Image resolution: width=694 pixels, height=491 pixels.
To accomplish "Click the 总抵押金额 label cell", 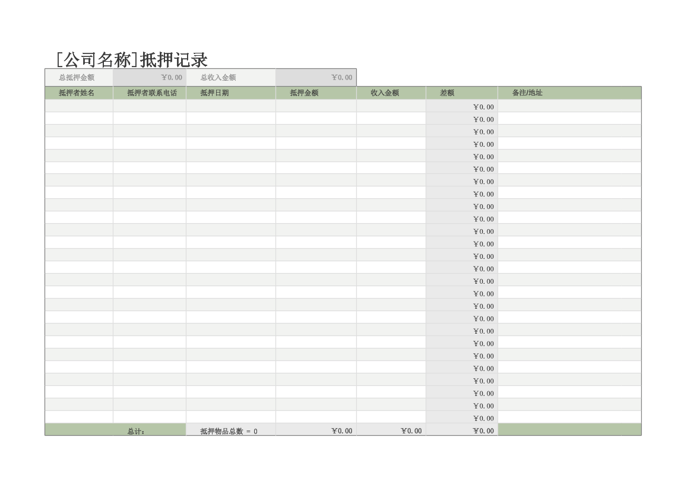I will [79, 78].
